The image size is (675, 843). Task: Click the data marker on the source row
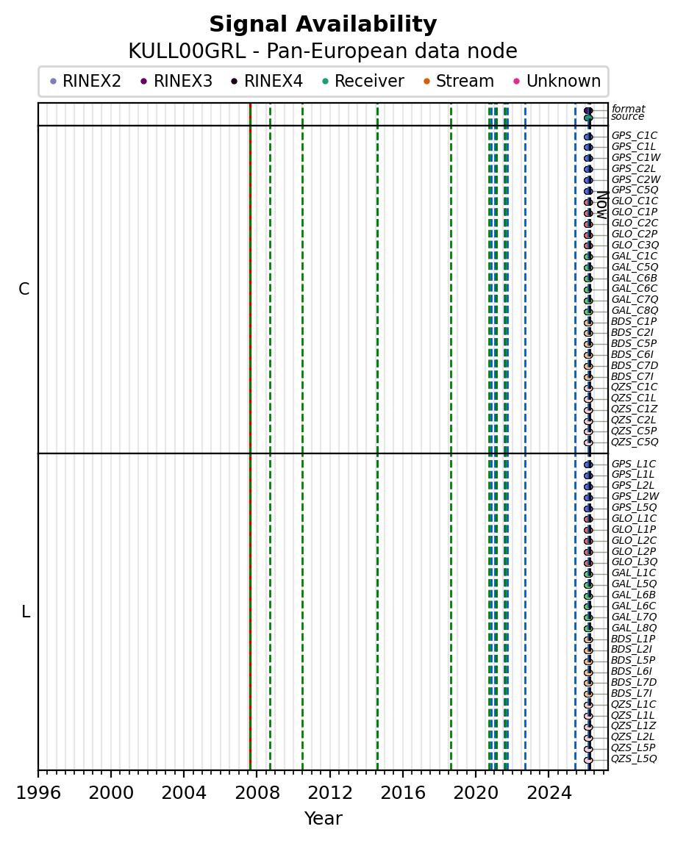(x=588, y=118)
